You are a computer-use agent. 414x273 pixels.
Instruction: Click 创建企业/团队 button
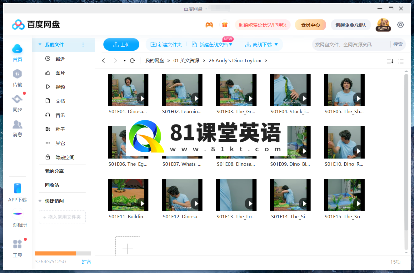351,25
